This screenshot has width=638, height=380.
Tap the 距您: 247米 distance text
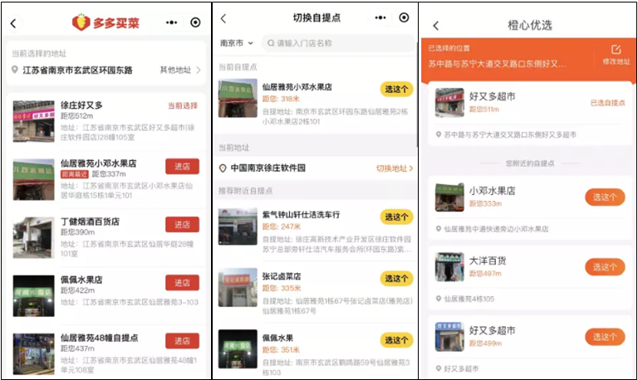point(281,227)
